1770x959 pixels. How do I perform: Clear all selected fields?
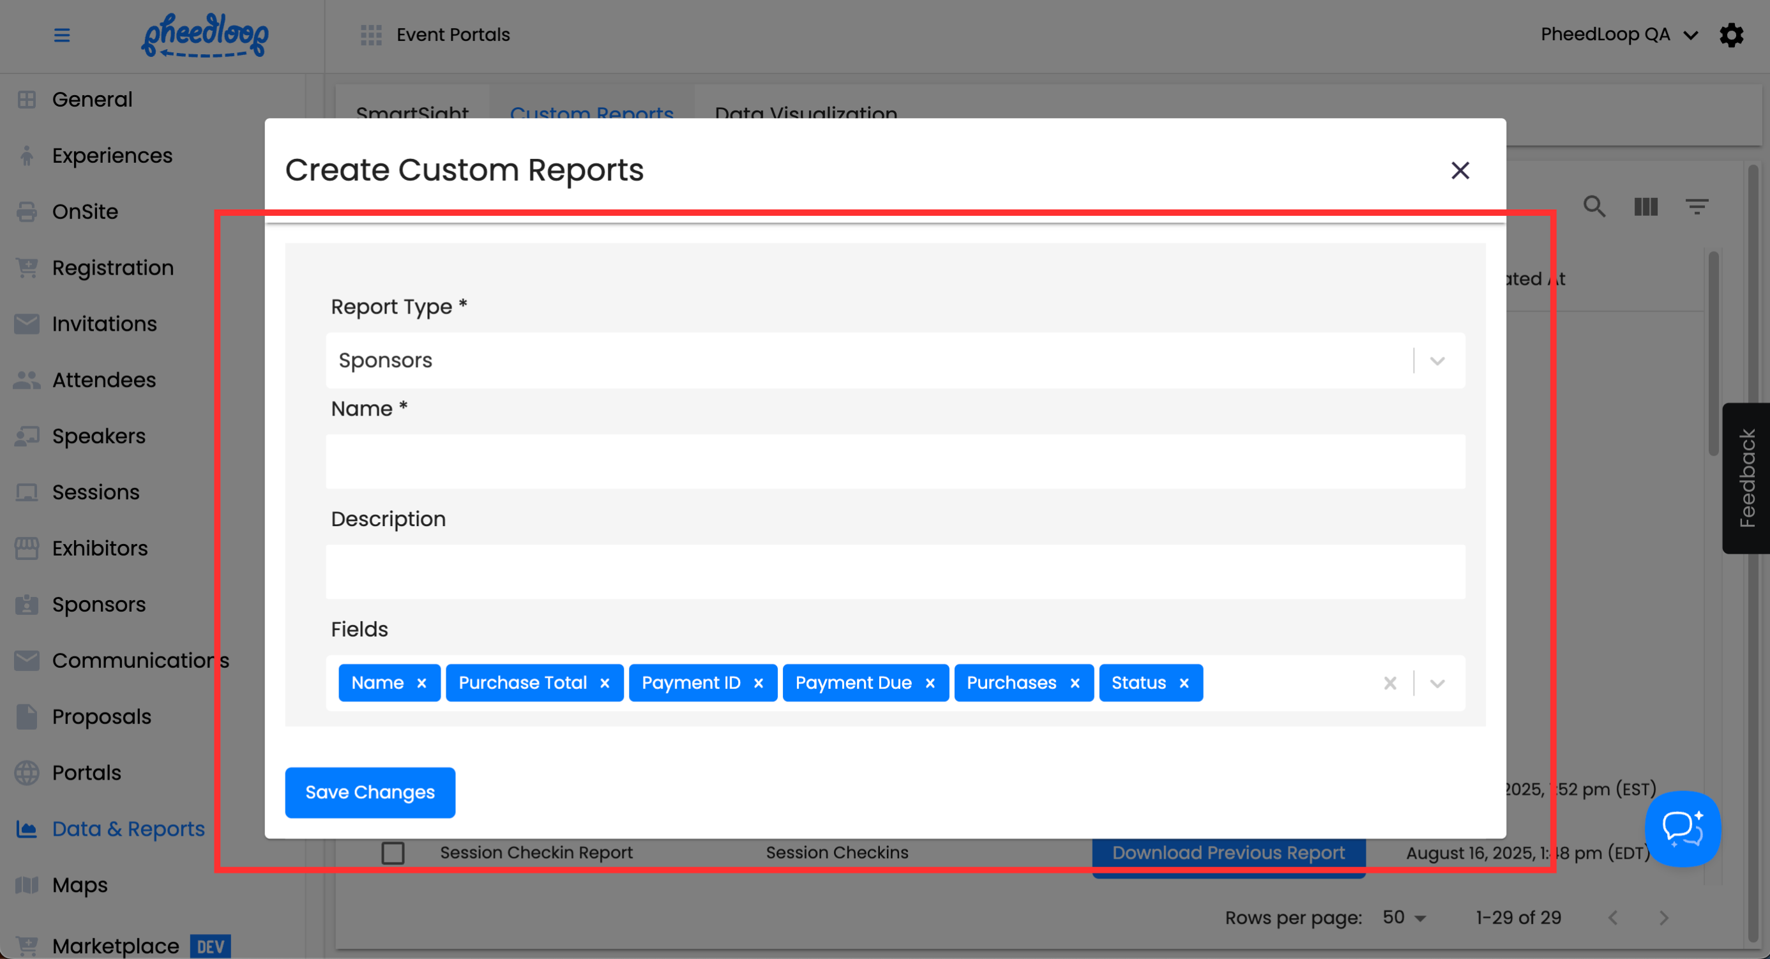(1390, 683)
